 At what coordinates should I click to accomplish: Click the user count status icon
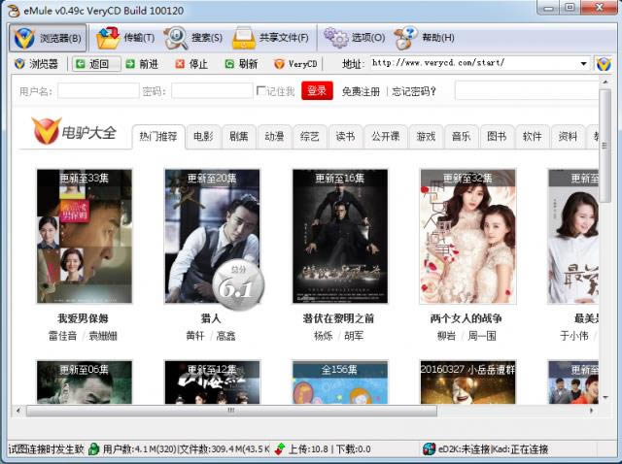pyautogui.click(x=93, y=448)
